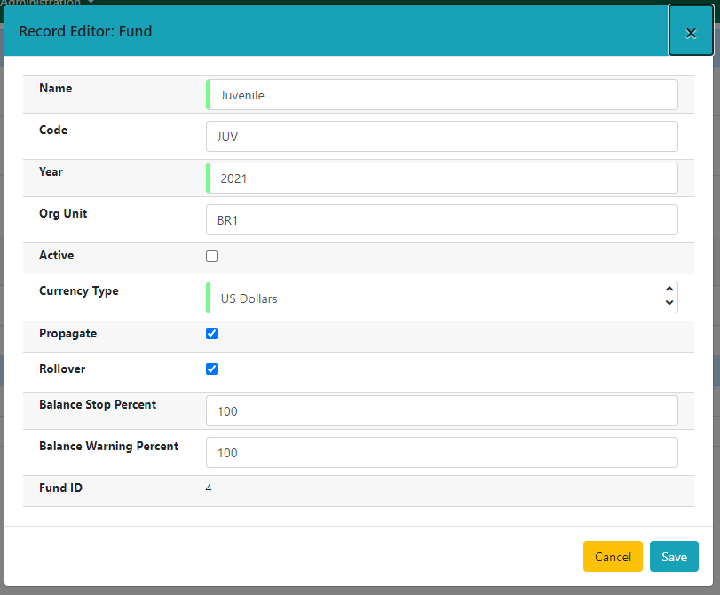Click the Currency Type label text

(x=79, y=291)
